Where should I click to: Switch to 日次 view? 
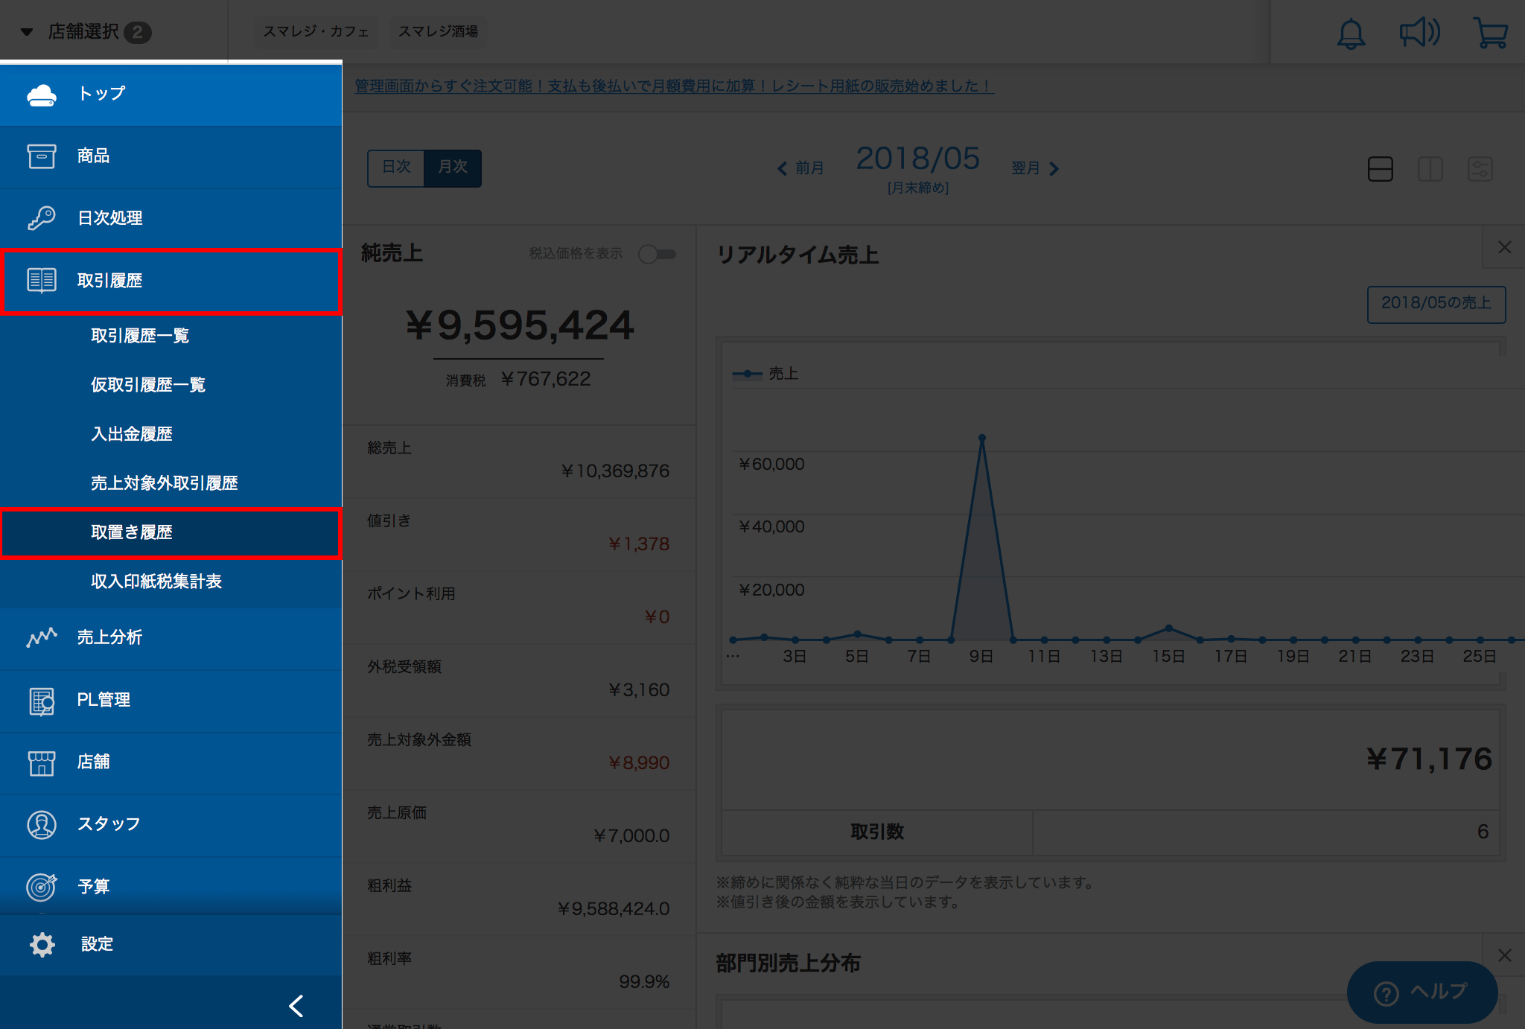tap(396, 168)
